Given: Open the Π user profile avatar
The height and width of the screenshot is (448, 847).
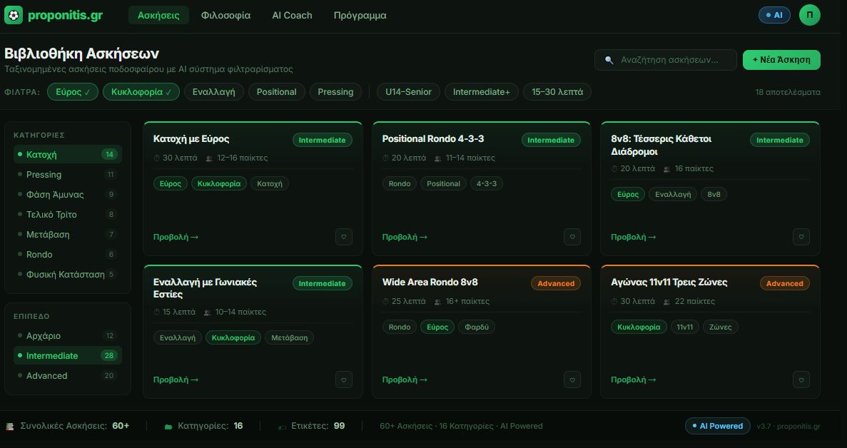Looking at the screenshot, I should tap(809, 15).
